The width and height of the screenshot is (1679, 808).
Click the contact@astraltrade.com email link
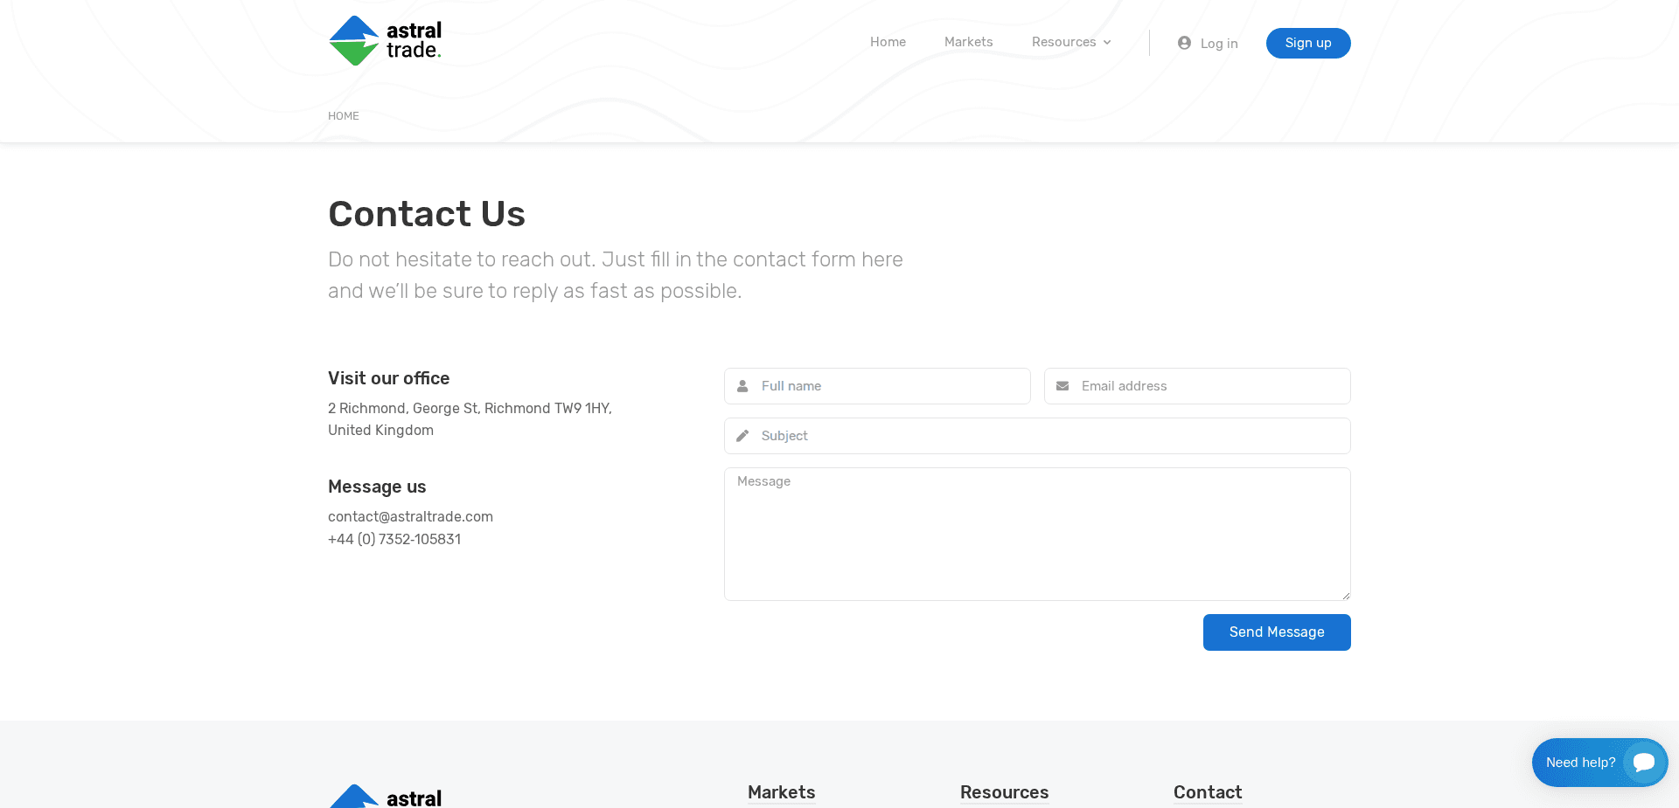coord(410,516)
